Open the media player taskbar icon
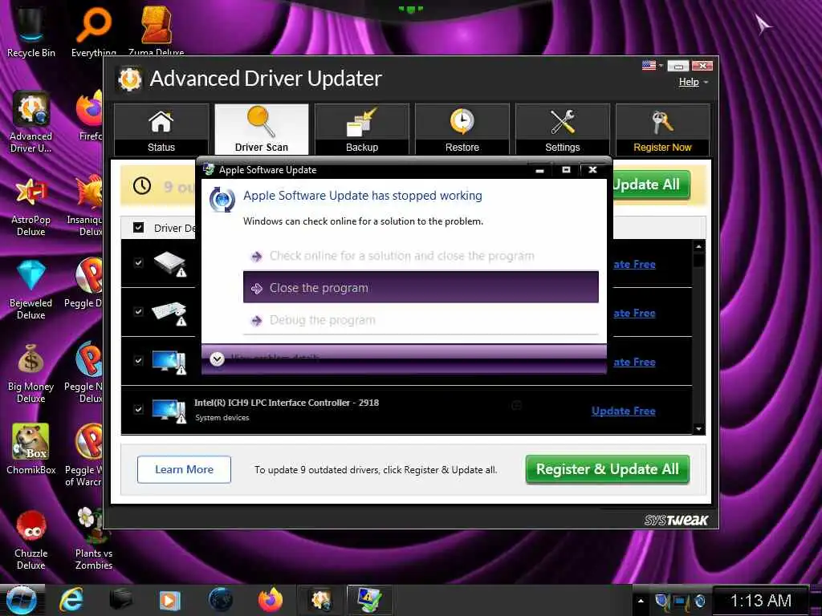 (x=169, y=600)
